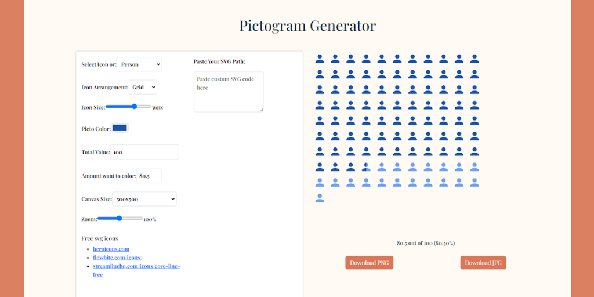Click the first dark blue person icon
Screen dimensions: 594x297
pyautogui.click(x=320, y=59)
